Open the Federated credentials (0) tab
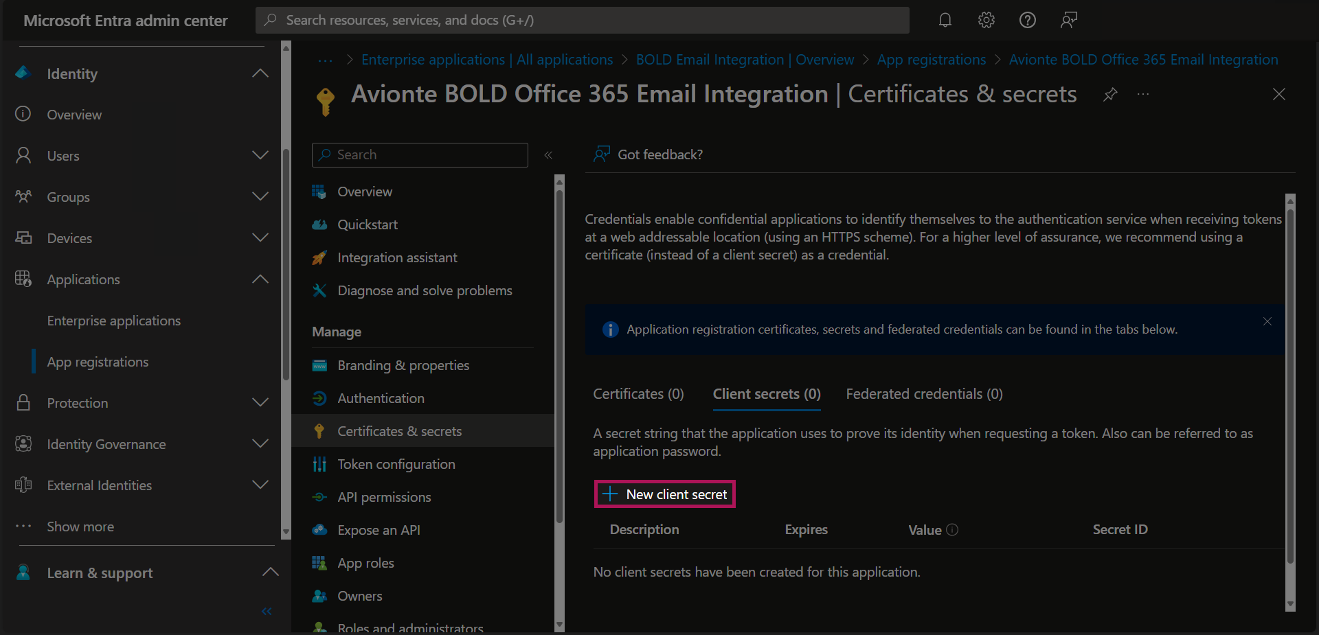The height and width of the screenshot is (635, 1319). point(924,394)
